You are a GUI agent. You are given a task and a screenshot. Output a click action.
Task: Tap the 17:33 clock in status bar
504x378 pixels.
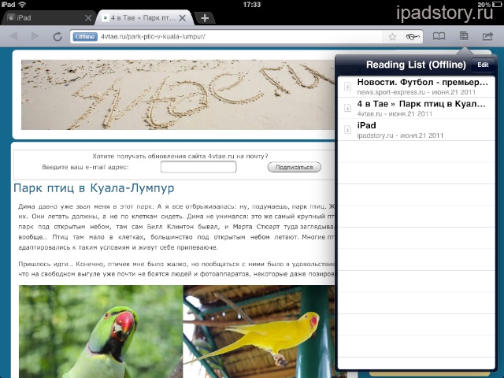[252, 5]
